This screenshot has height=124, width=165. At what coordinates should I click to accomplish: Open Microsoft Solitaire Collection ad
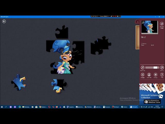pos(152,94)
